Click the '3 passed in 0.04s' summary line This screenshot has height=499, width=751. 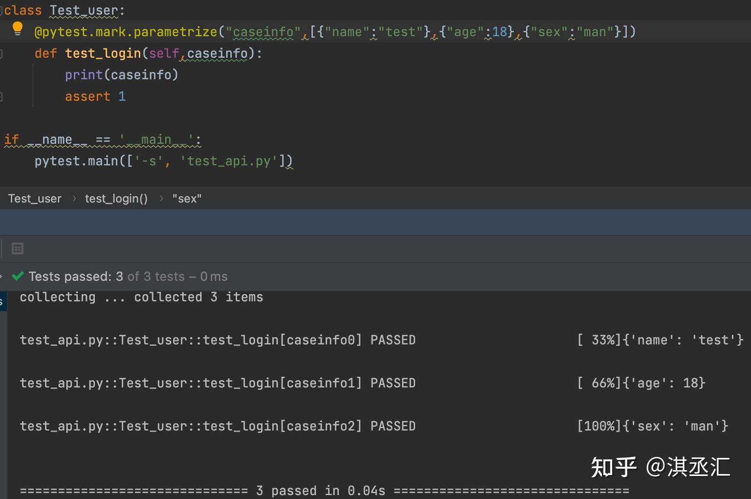[x=324, y=490]
